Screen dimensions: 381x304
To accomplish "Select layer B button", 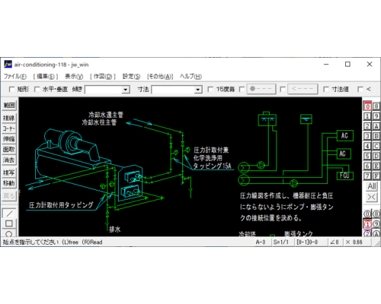I will pos(376,136).
